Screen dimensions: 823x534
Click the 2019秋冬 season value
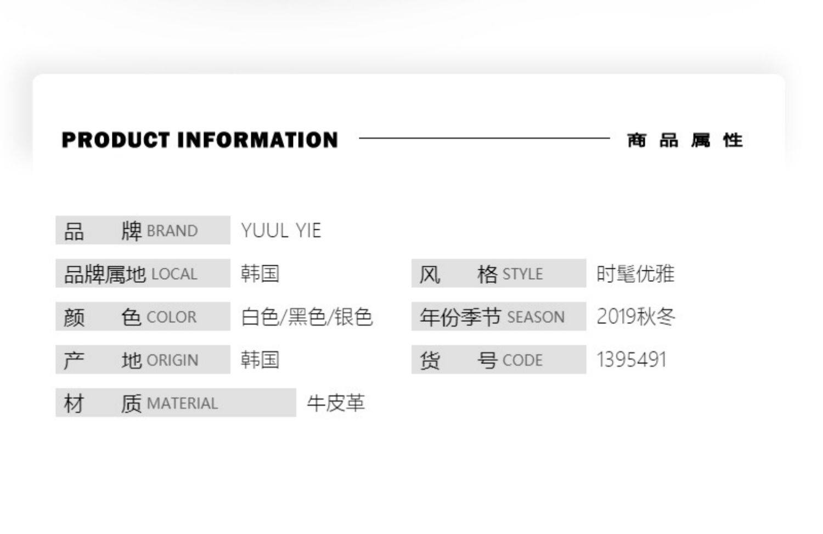pos(635,317)
